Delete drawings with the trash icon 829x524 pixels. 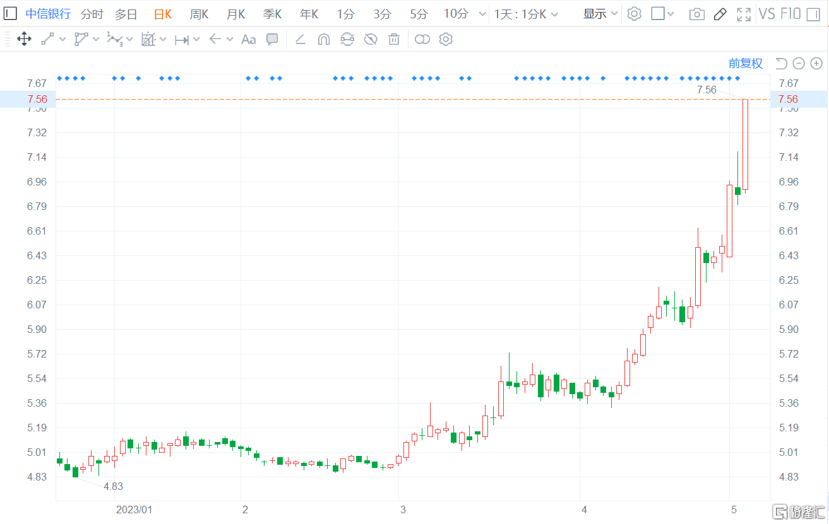tap(394, 39)
